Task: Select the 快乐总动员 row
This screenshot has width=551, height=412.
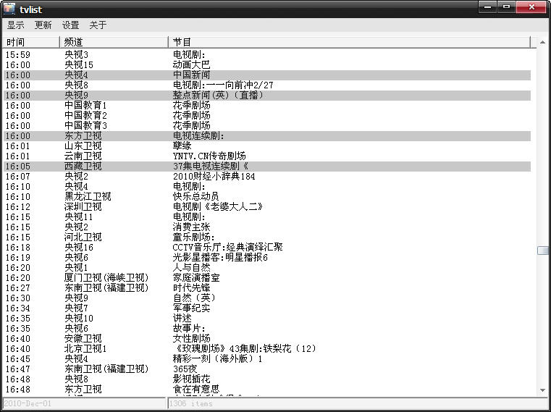Action: click(x=267, y=197)
